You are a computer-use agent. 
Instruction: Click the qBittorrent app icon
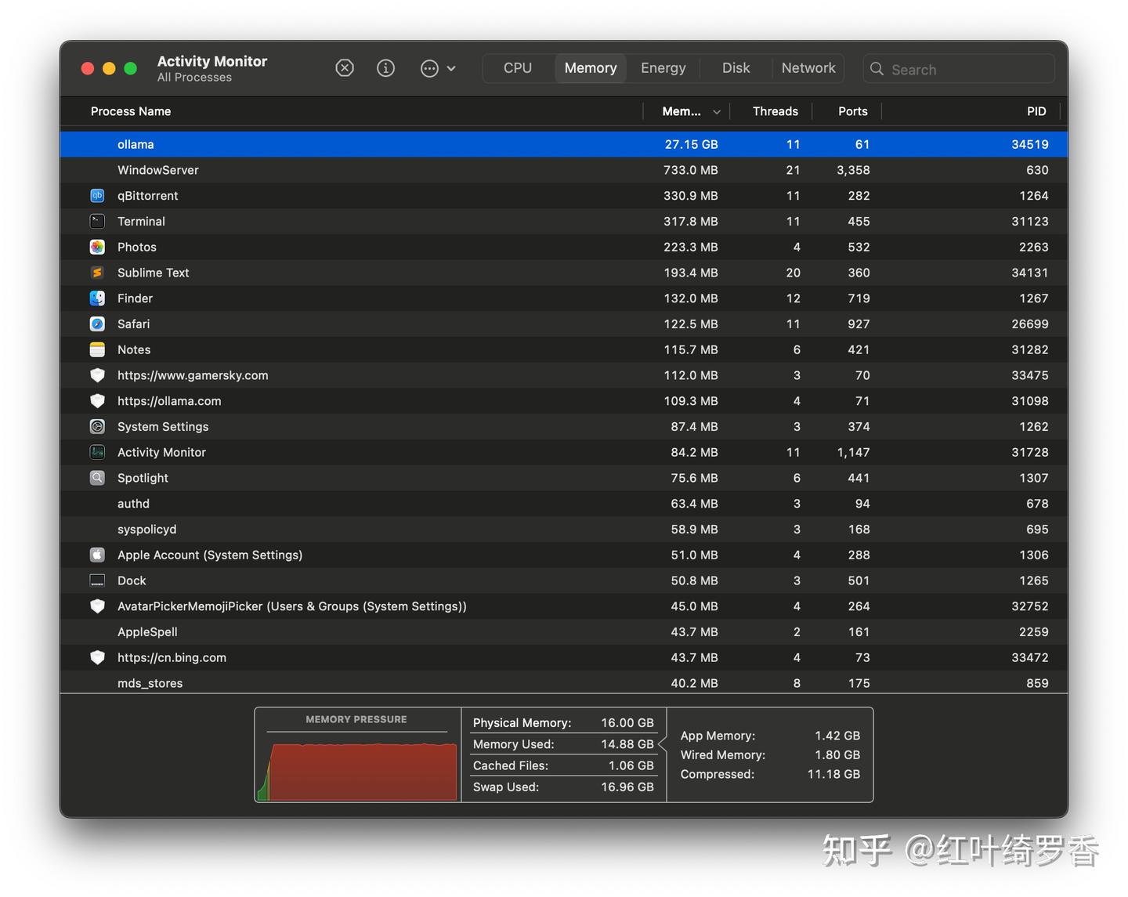97,196
